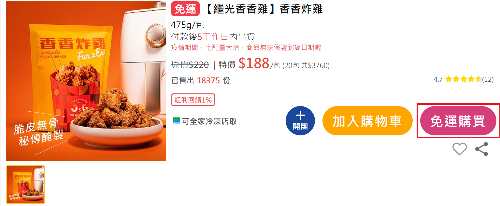500x206 pixels.
Task: Click the struck-through 原價$220 price
Action: click(x=190, y=65)
